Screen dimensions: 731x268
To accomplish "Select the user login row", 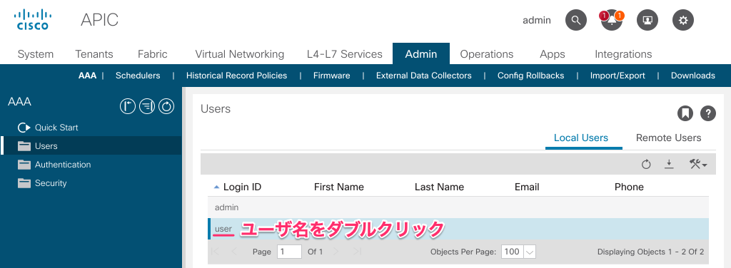I will click(x=458, y=229).
